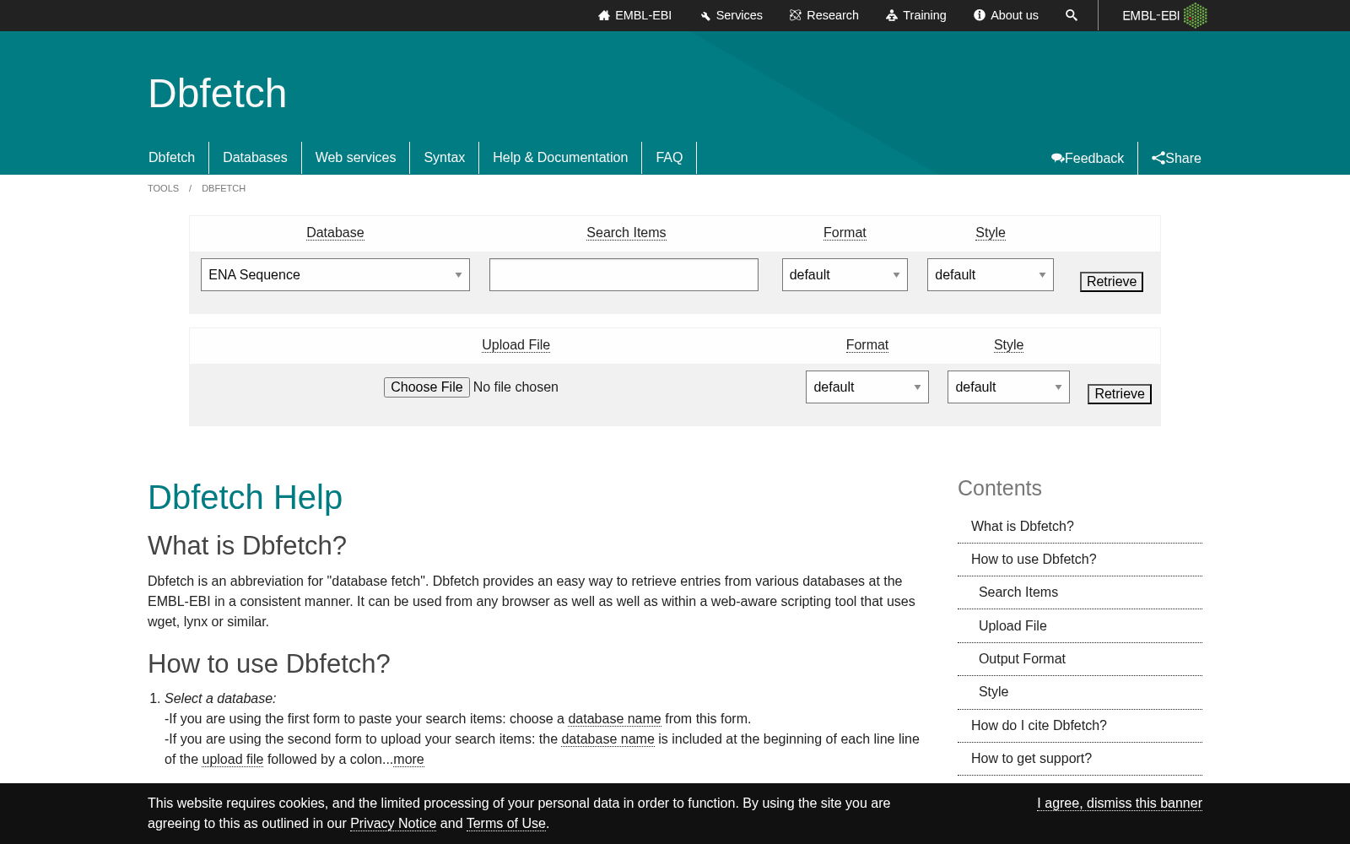Dismiss cookie banner via I agree link
This screenshot has width=1350, height=844.
coord(1120,803)
